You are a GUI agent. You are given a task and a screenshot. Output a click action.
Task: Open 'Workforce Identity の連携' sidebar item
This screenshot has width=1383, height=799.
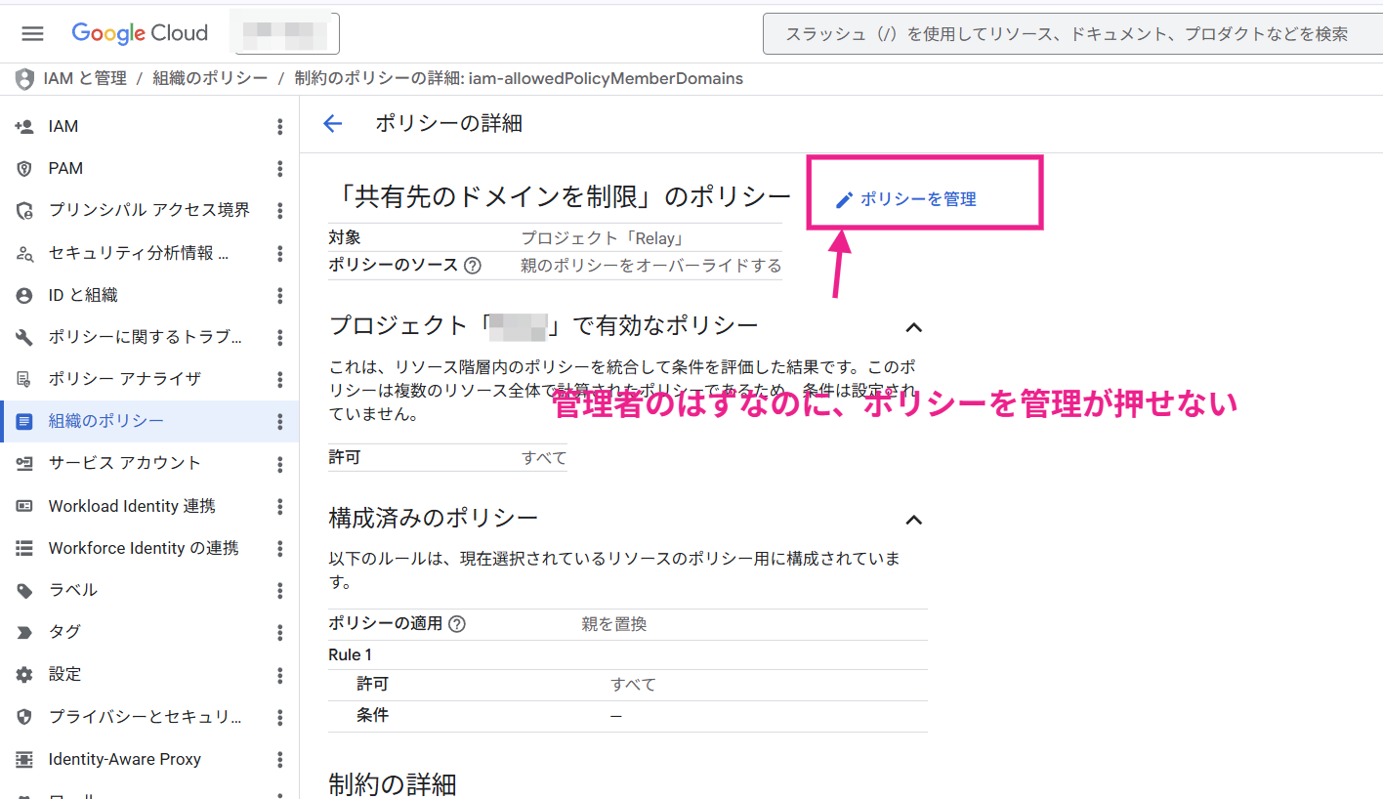pos(149,548)
